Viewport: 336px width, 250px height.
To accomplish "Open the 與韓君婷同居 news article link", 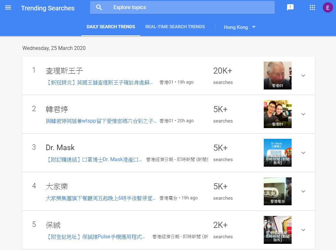I will coord(101,121).
